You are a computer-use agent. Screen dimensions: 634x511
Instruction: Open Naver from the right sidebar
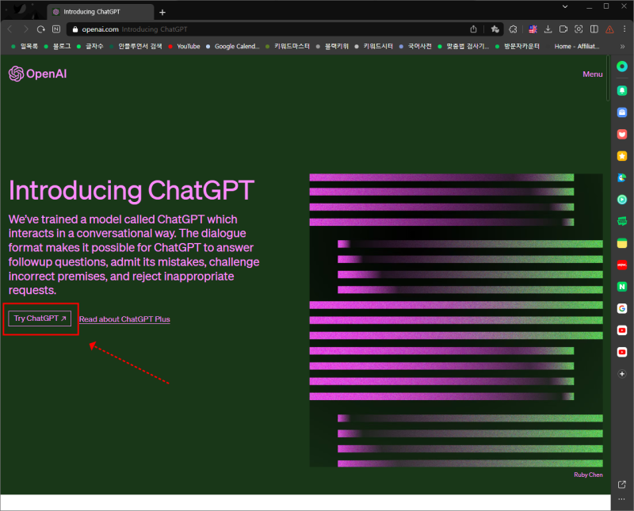tap(621, 287)
